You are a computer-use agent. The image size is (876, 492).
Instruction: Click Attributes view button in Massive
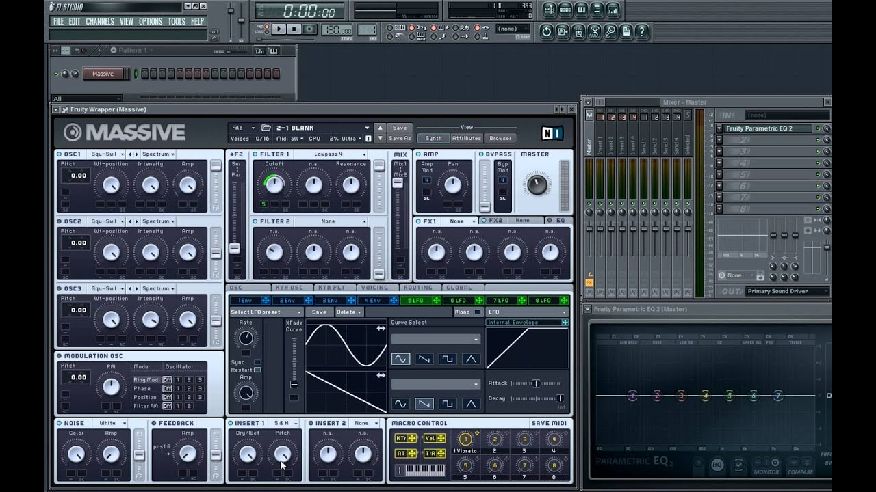467,138
